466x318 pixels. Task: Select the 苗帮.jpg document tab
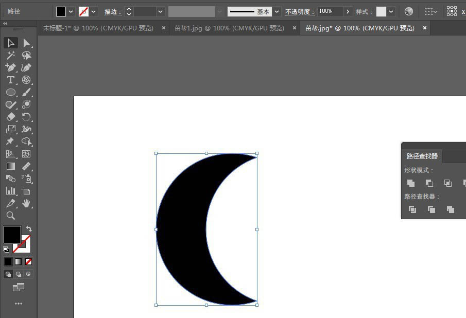tap(359, 28)
